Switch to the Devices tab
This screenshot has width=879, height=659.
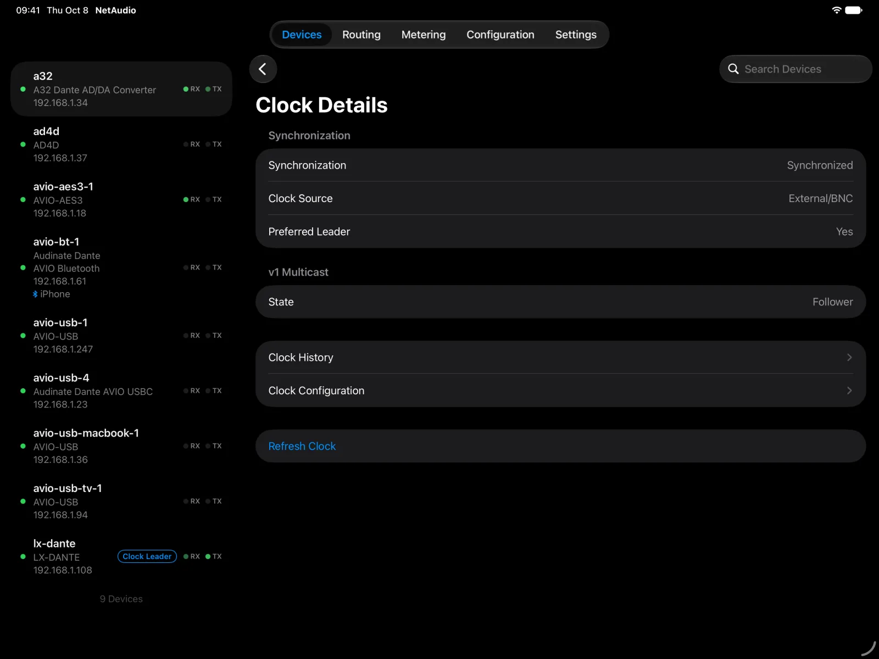click(302, 35)
